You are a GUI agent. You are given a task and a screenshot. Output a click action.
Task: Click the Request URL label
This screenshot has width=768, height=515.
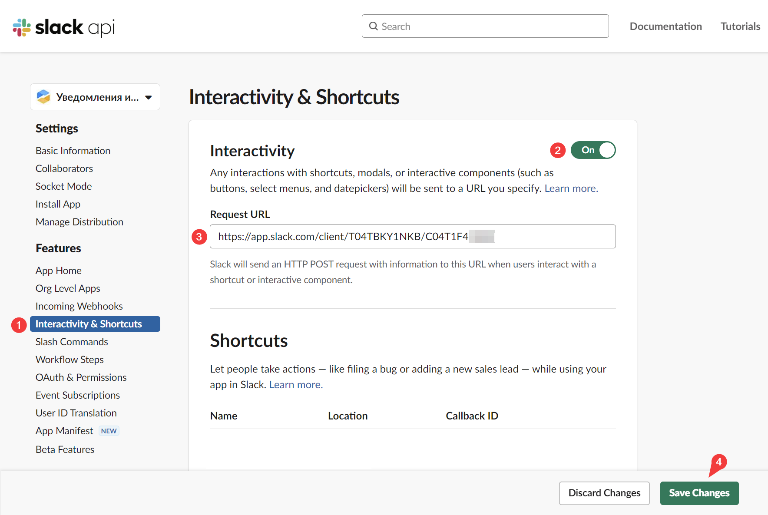[x=240, y=215]
